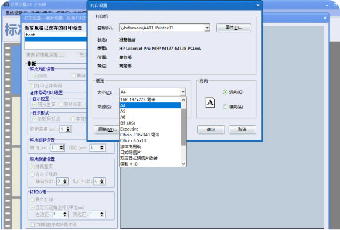This screenshot has width=340, height=230.
Task: Click 网络(W)... network button
Action: (x=107, y=129)
